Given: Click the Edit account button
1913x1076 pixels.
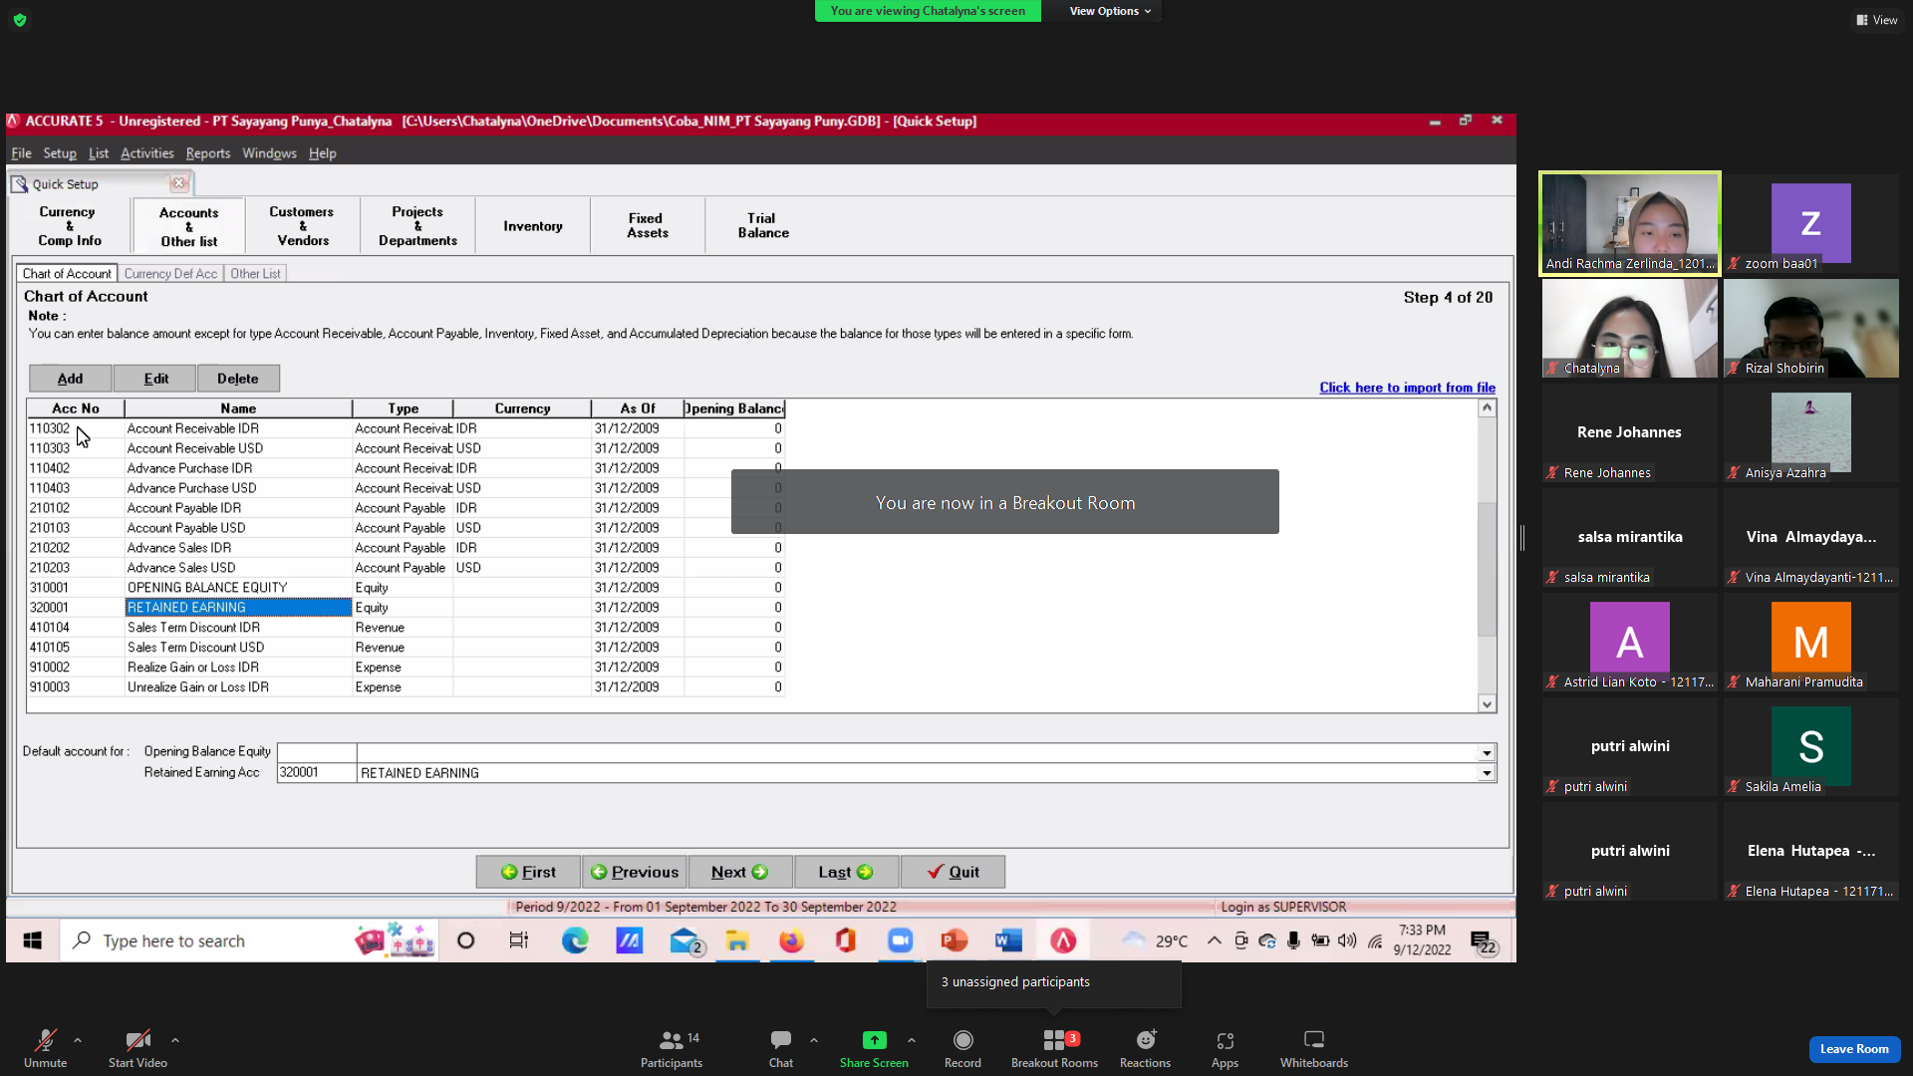Looking at the screenshot, I should 155,379.
